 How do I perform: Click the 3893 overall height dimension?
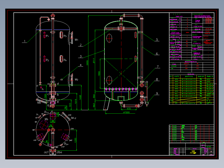[x=87, y=63]
